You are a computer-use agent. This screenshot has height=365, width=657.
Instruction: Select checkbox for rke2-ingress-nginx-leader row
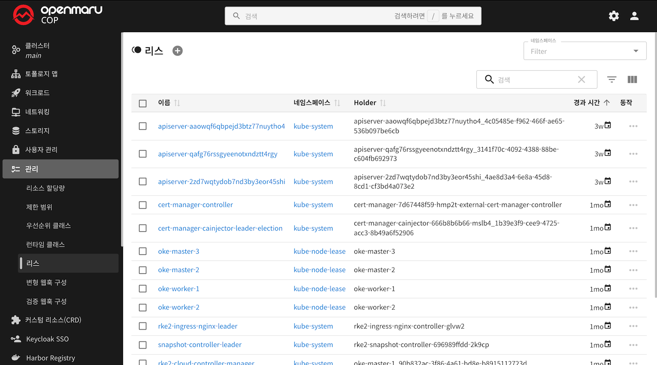click(x=143, y=327)
